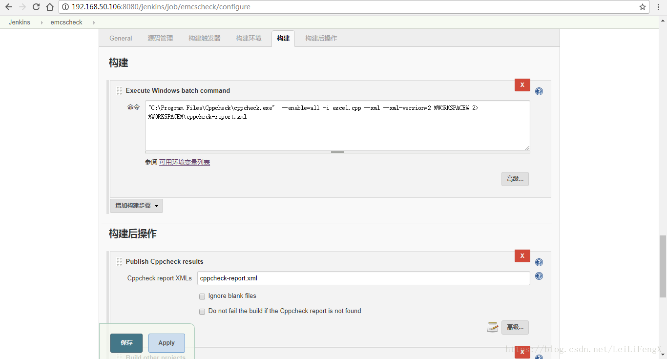Switch to the 构建环境 tab
Screen dimensions: 667x359
(x=249, y=38)
